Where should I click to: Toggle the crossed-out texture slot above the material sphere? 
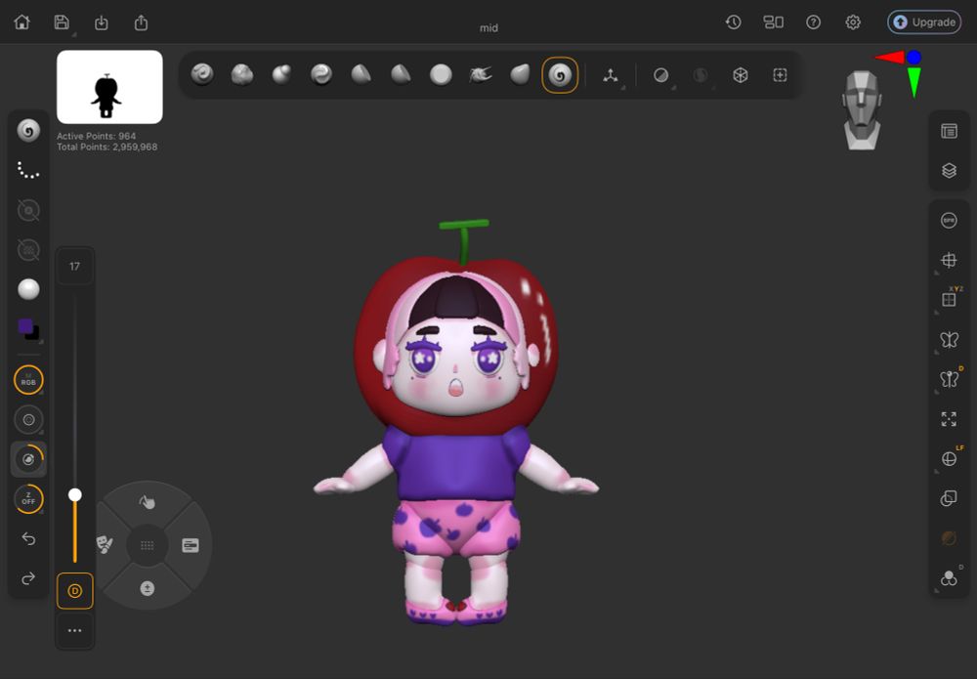pyautogui.click(x=28, y=250)
